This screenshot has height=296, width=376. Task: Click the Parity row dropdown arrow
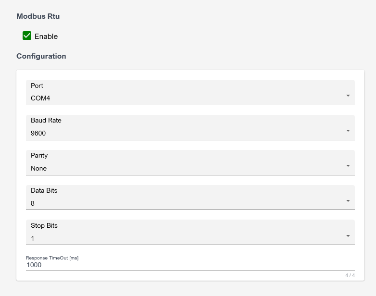[x=348, y=166]
